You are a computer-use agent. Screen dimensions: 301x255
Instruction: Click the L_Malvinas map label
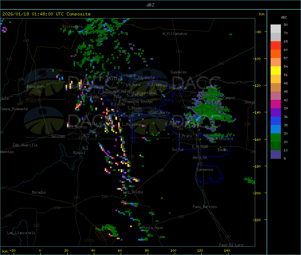[x=132, y=124]
